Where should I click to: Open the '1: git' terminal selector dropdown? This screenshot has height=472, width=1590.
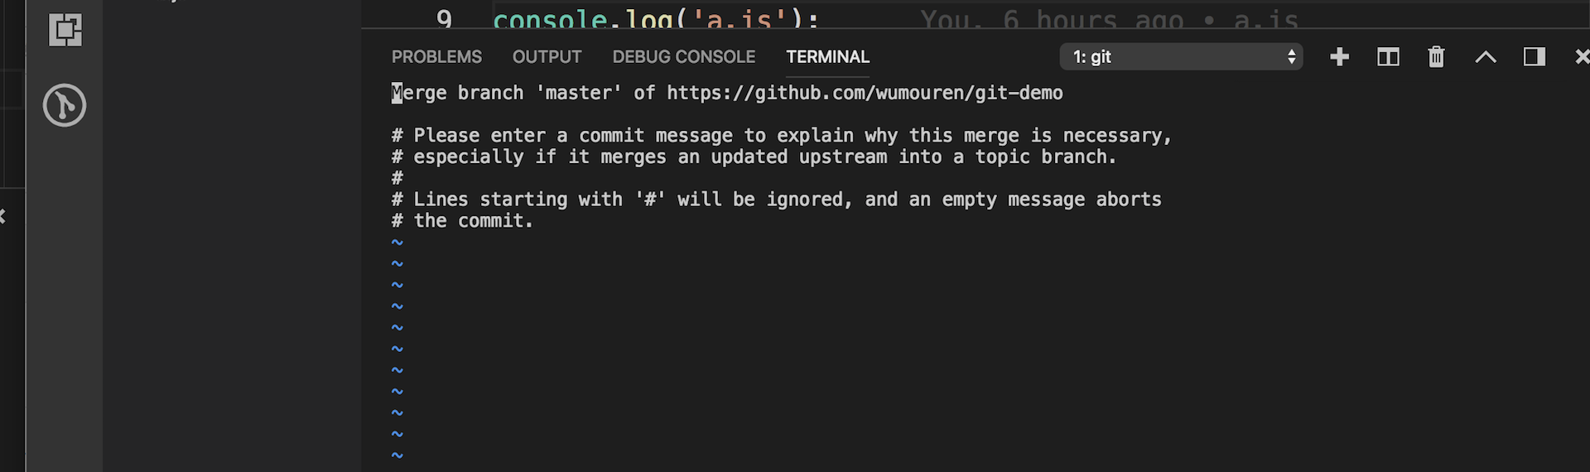pyautogui.click(x=1181, y=56)
